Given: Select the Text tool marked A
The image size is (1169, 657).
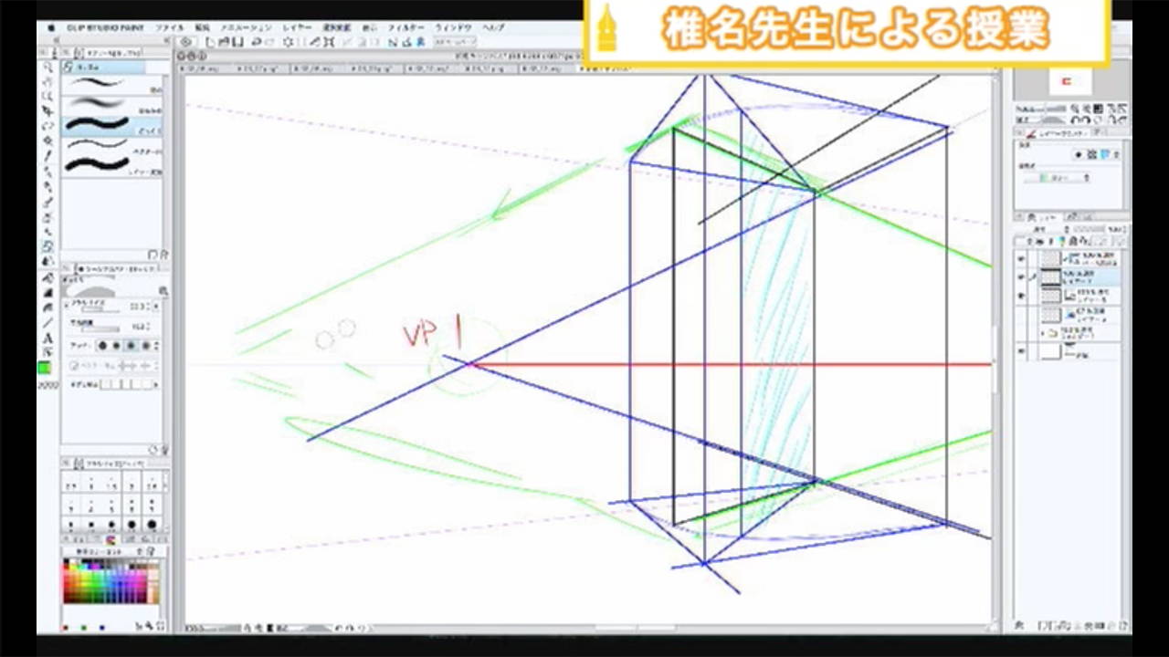Looking at the screenshot, I should (x=47, y=338).
